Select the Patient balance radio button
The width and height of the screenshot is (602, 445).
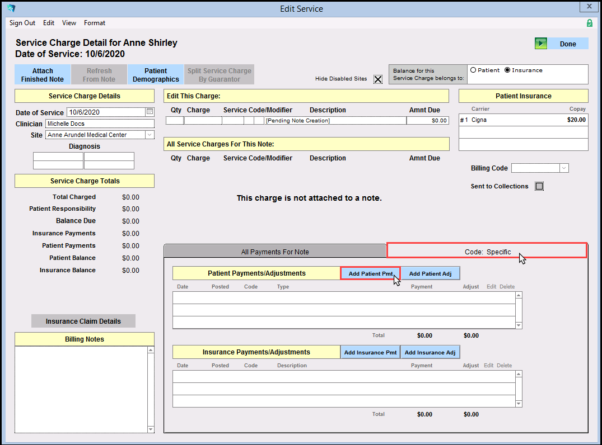[473, 70]
